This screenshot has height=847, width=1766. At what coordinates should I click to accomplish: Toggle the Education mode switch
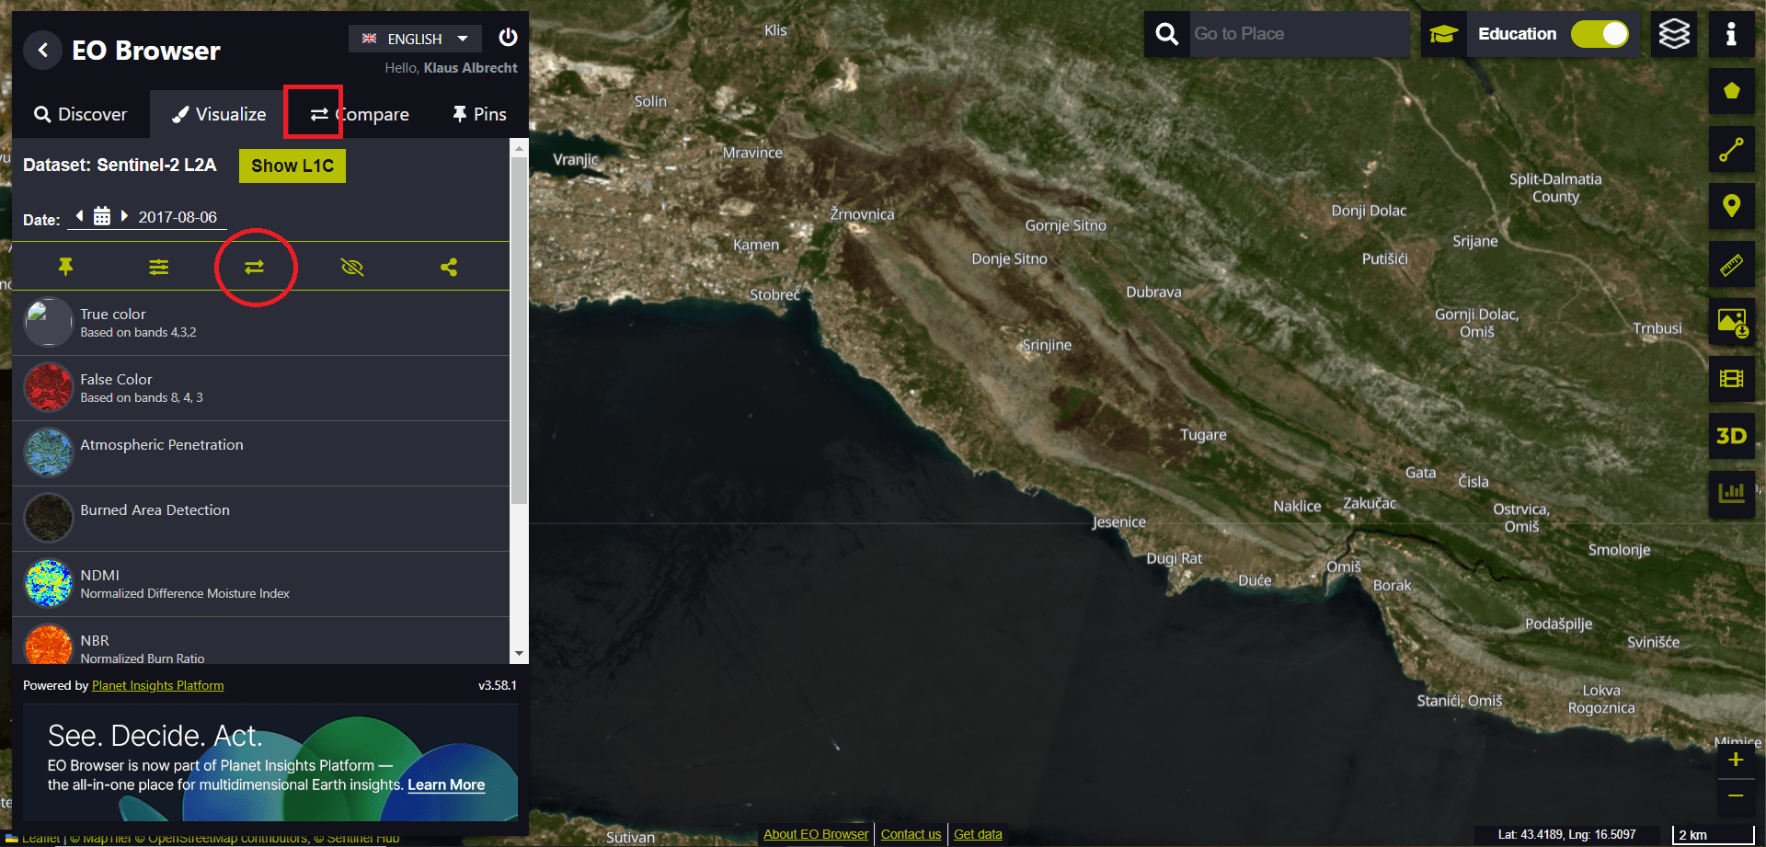[1600, 34]
